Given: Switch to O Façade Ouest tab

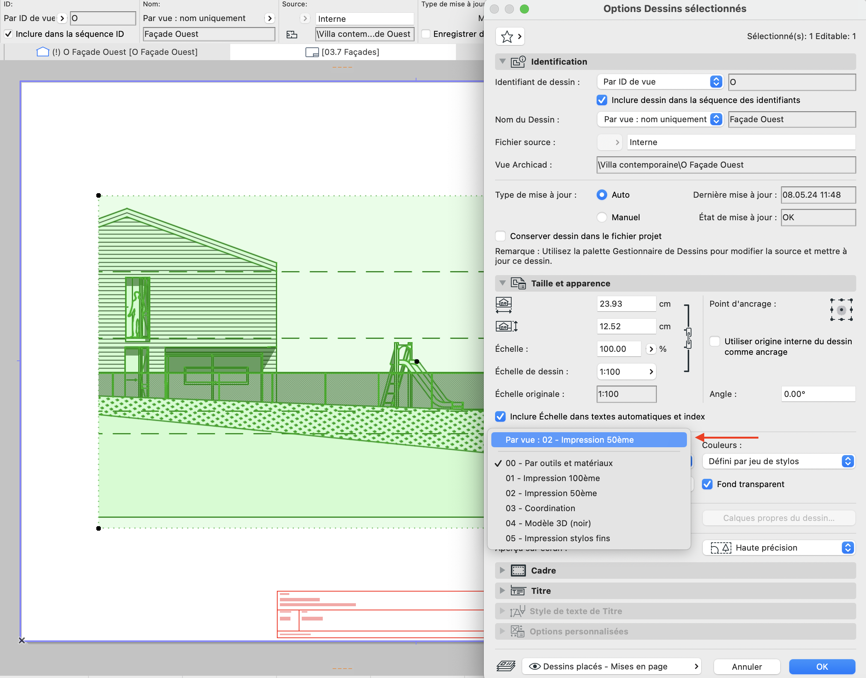Looking at the screenshot, I should (117, 52).
